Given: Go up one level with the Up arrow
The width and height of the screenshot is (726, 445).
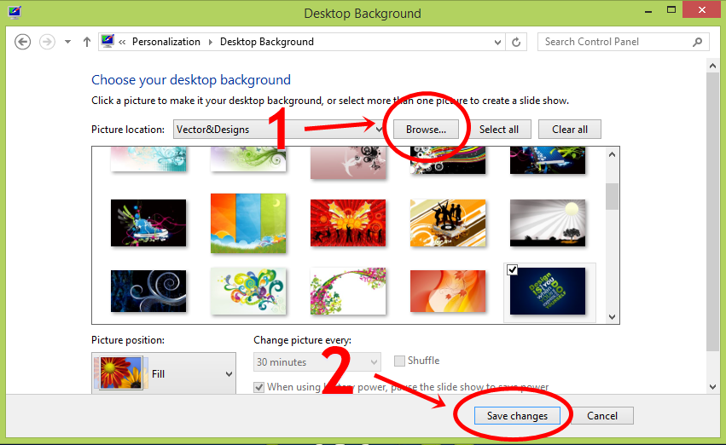Looking at the screenshot, I should 86,42.
